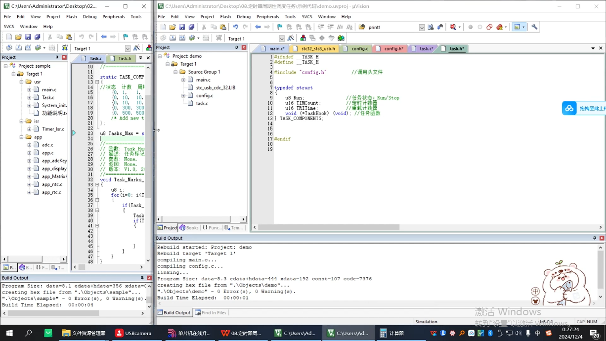Viewport: 606px width, 341px height.
Task: Open Configuration wrench icon in demo toolbar
Action: tap(534, 27)
